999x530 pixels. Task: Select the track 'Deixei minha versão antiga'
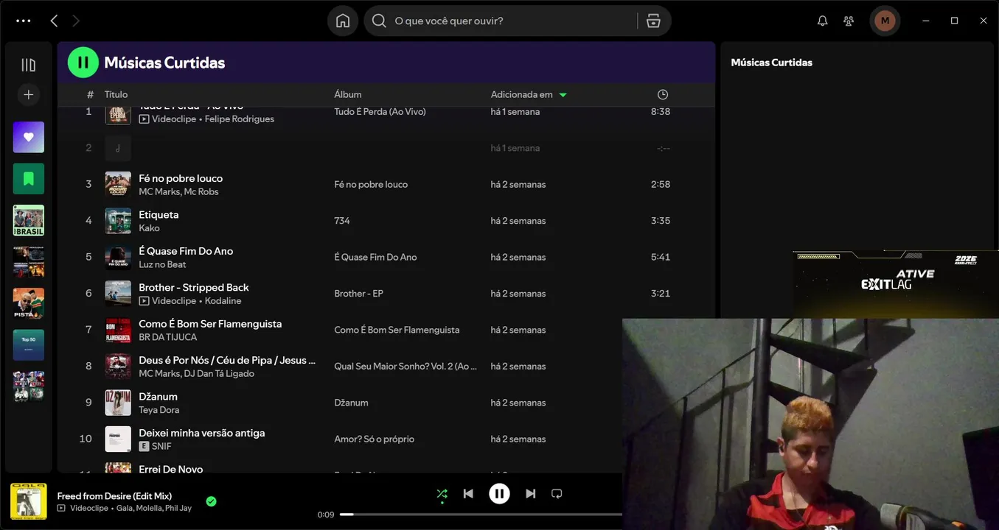201,433
